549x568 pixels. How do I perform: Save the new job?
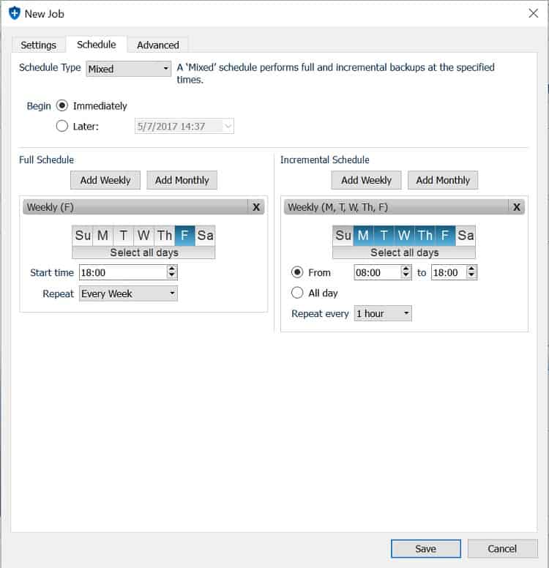point(426,549)
